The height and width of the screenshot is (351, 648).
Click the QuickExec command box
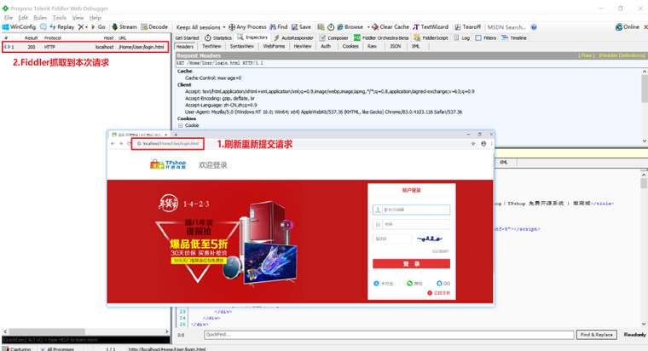(x=85, y=340)
